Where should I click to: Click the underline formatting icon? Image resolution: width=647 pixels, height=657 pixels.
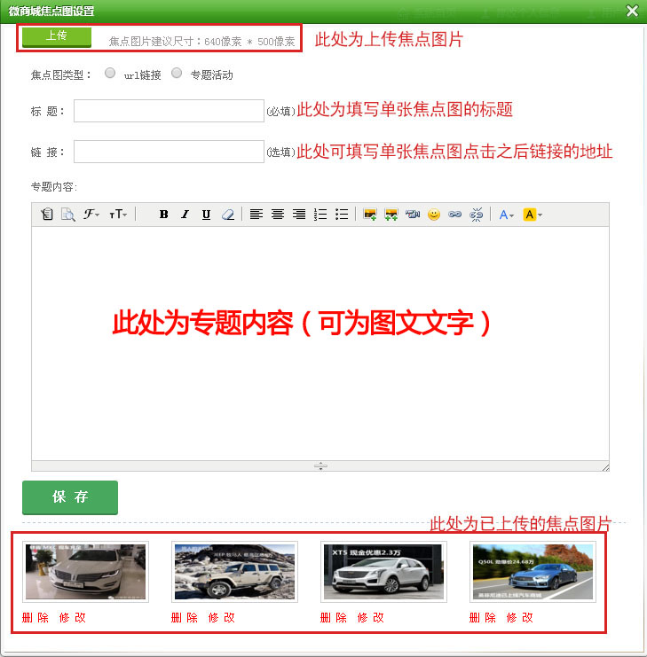click(x=206, y=215)
